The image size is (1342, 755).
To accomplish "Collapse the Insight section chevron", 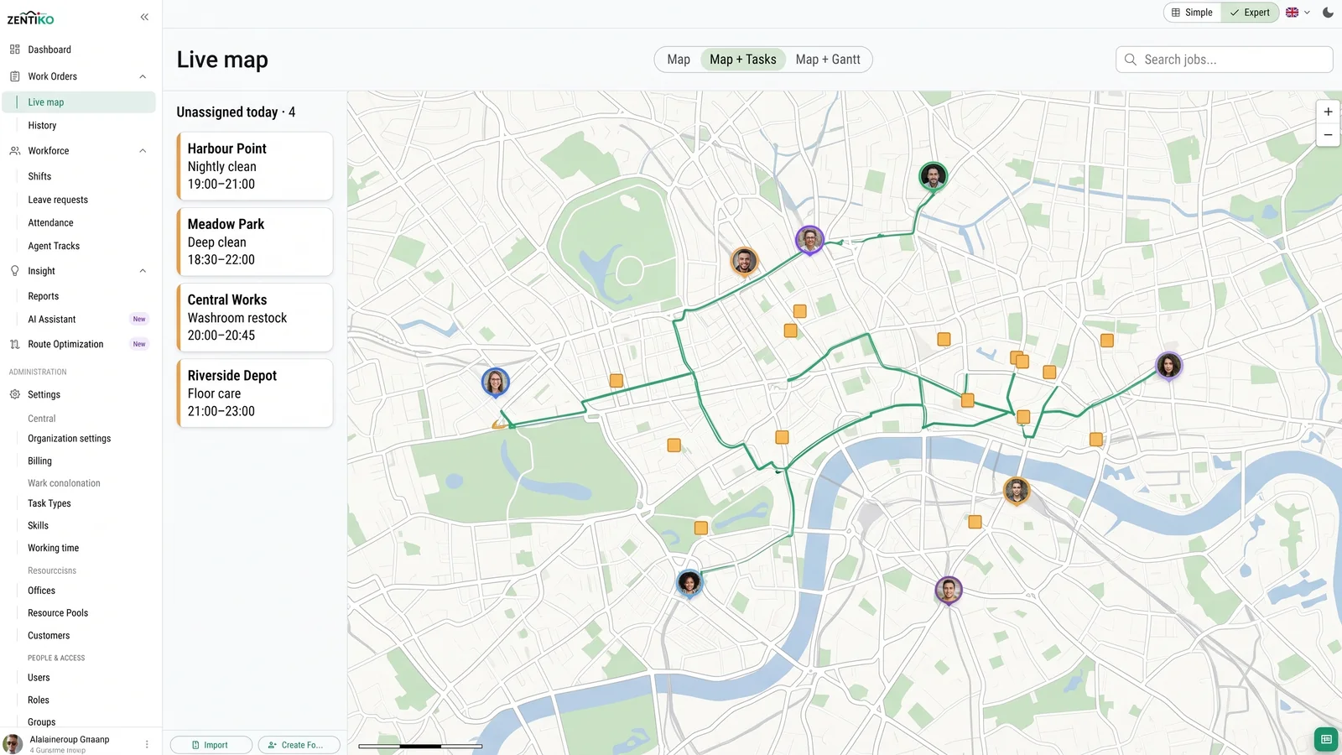I will tap(143, 271).
